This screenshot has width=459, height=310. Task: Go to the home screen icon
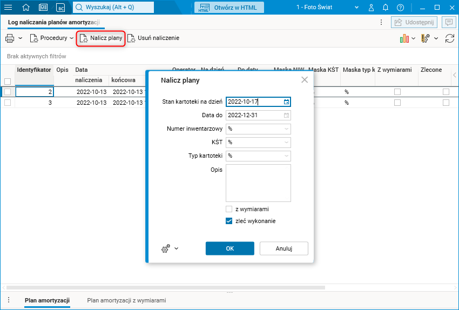(x=26, y=8)
